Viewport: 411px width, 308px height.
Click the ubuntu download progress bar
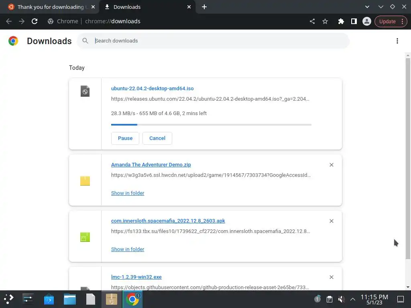[211, 125]
